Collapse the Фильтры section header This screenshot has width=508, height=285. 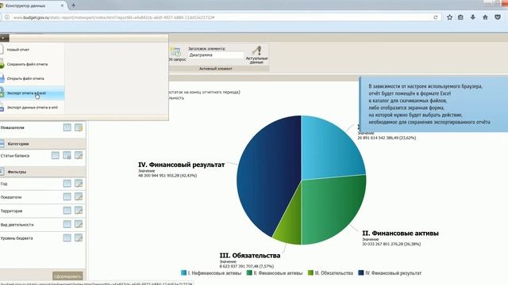point(43,172)
